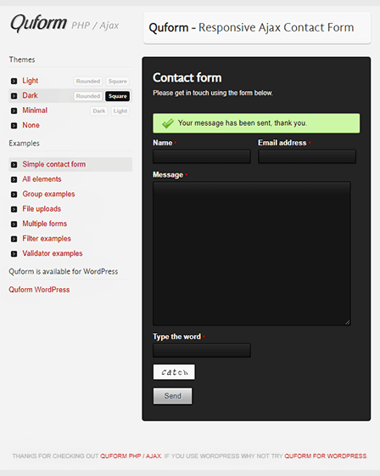Click the arrow icon beside Minimal theme
Image resolution: width=380 pixels, height=476 pixels.
[x=14, y=110]
